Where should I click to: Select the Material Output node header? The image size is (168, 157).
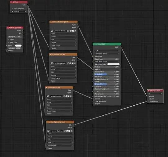(155, 91)
